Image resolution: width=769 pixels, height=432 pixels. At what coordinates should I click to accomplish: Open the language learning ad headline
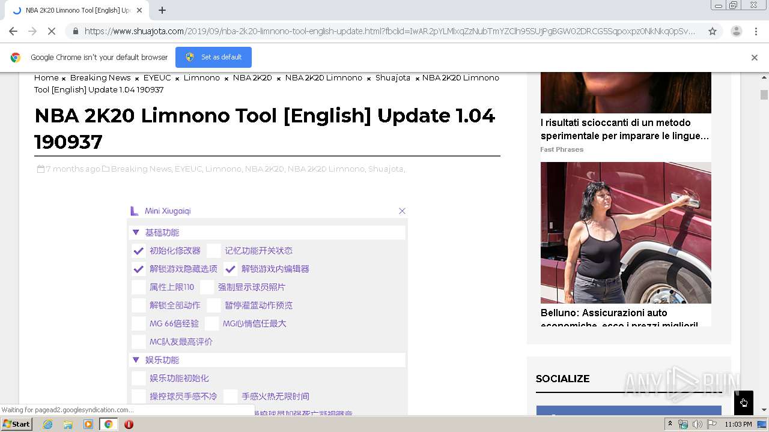click(625, 129)
